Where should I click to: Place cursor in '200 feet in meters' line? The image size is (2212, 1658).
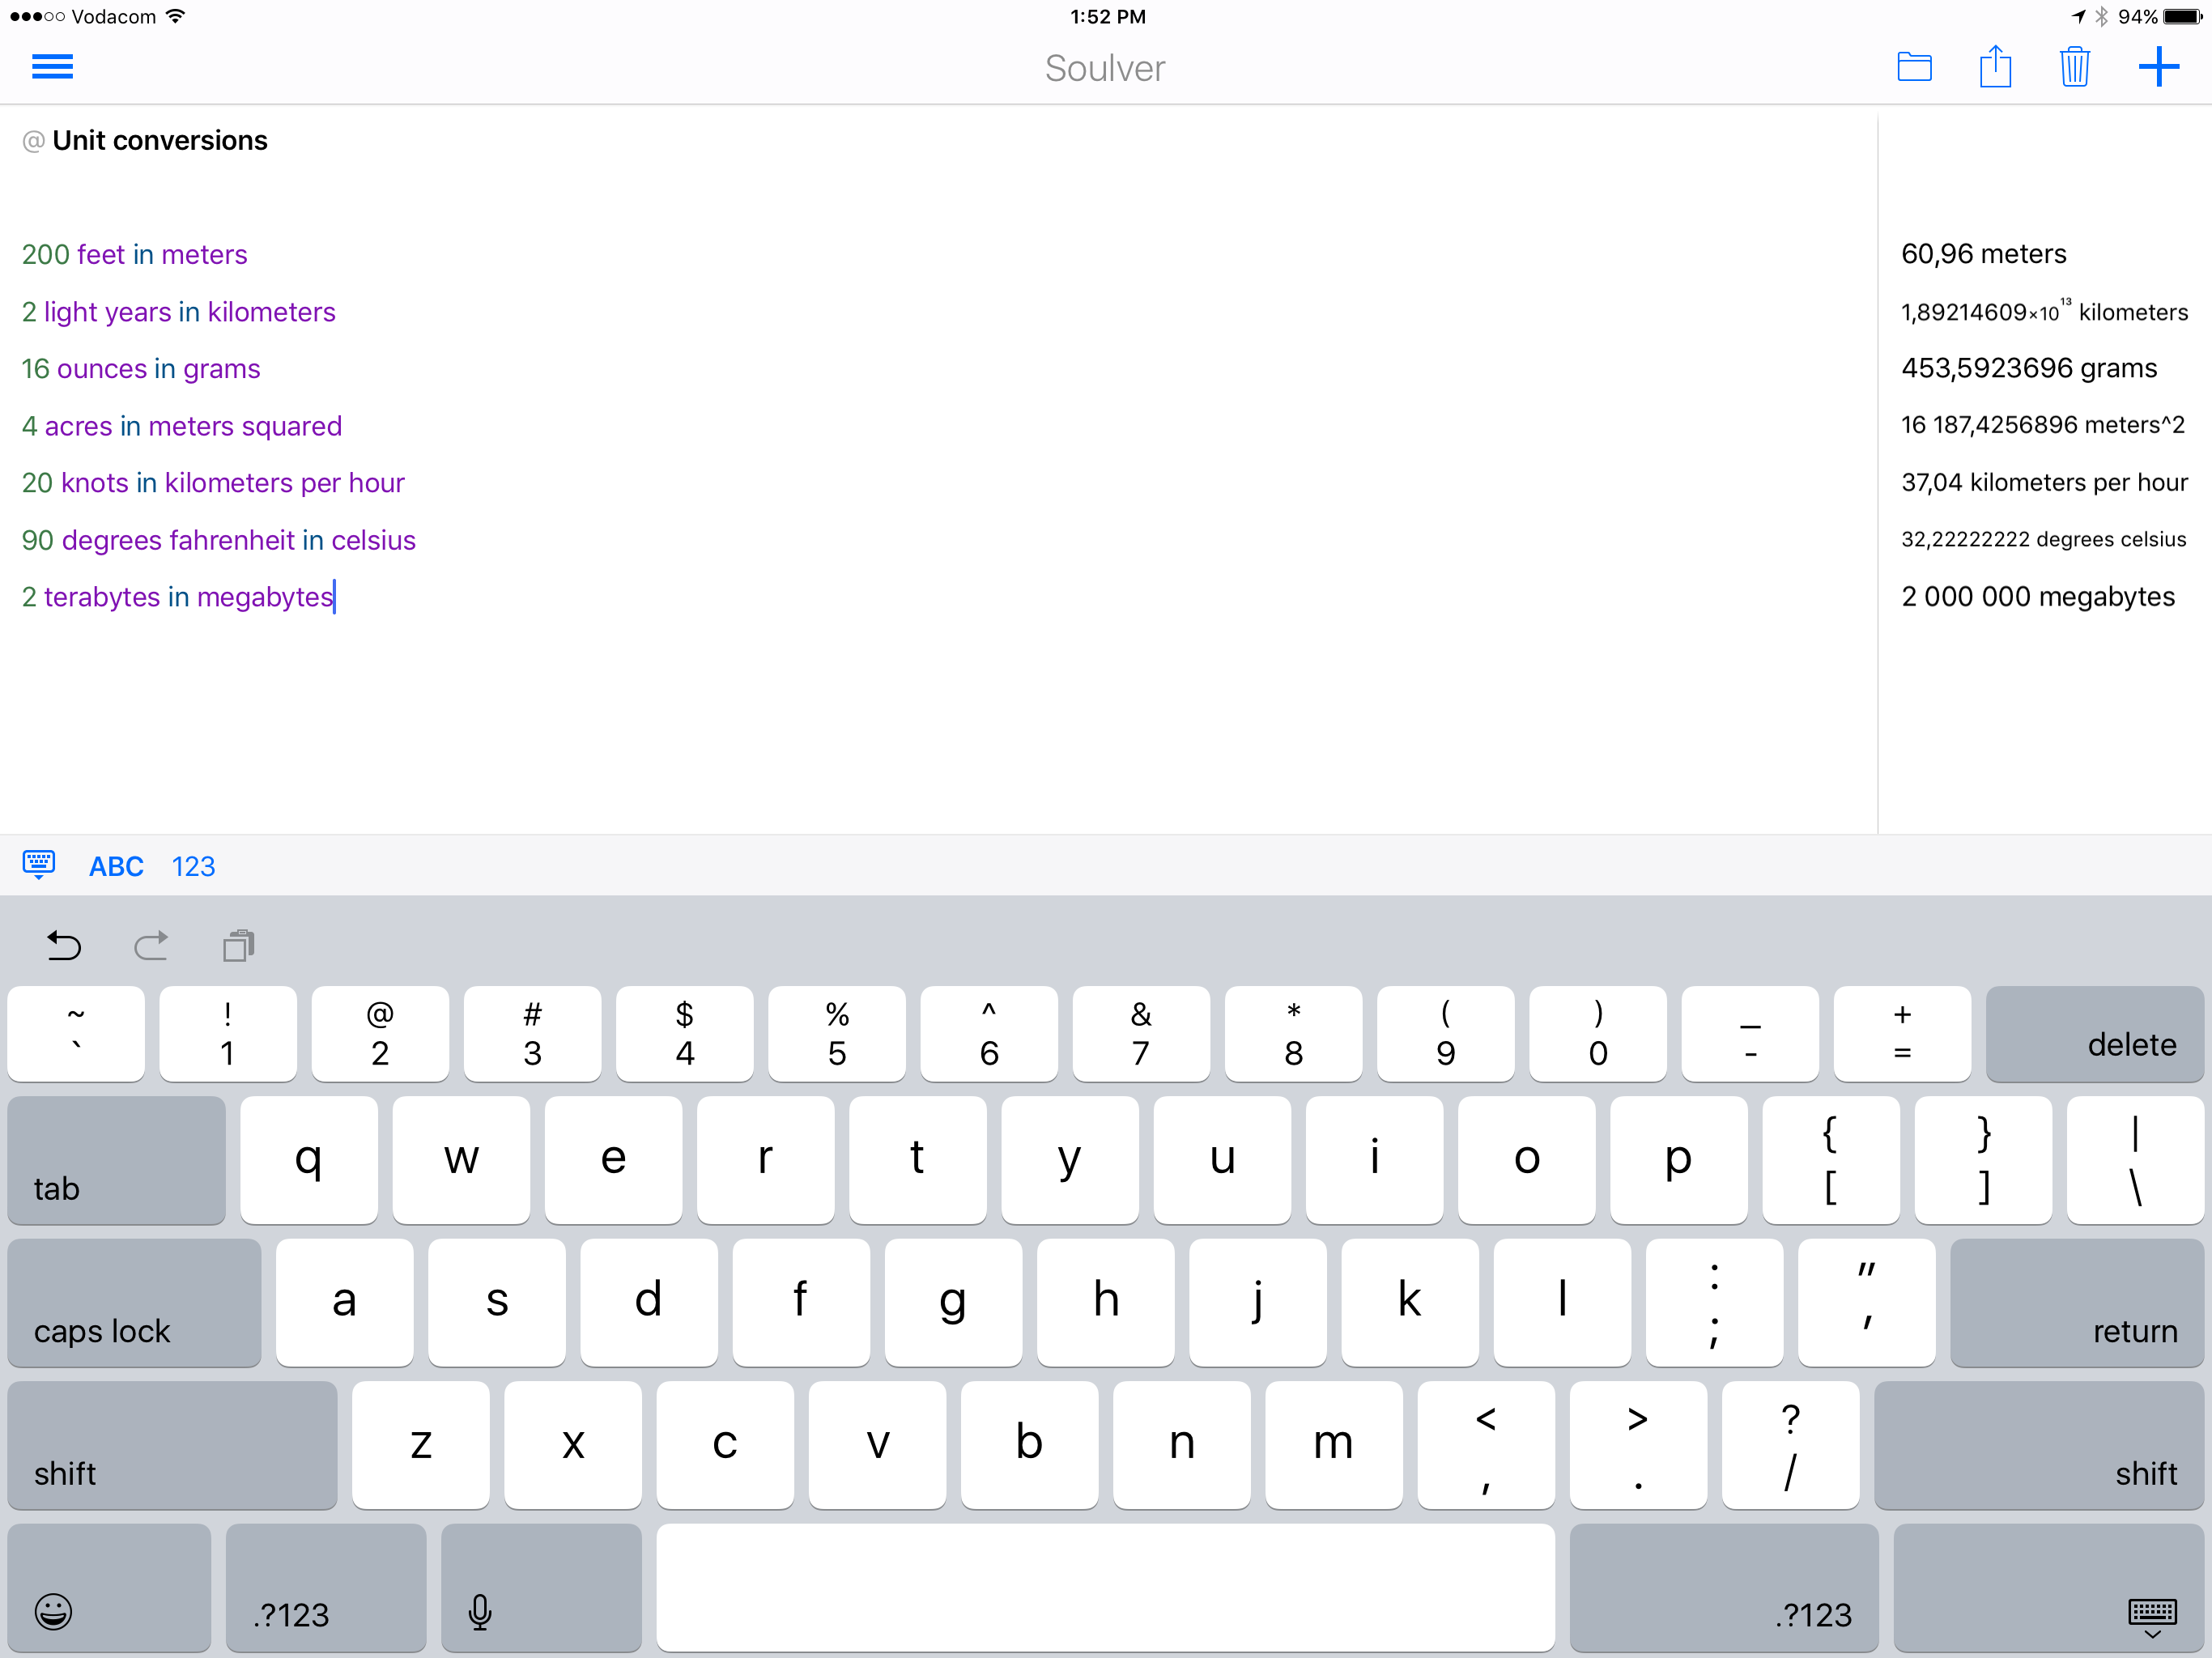point(134,255)
